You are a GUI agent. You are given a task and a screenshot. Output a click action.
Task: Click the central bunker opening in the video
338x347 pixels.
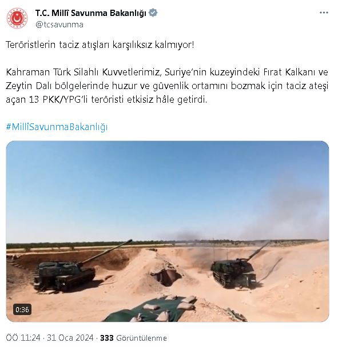166,277
